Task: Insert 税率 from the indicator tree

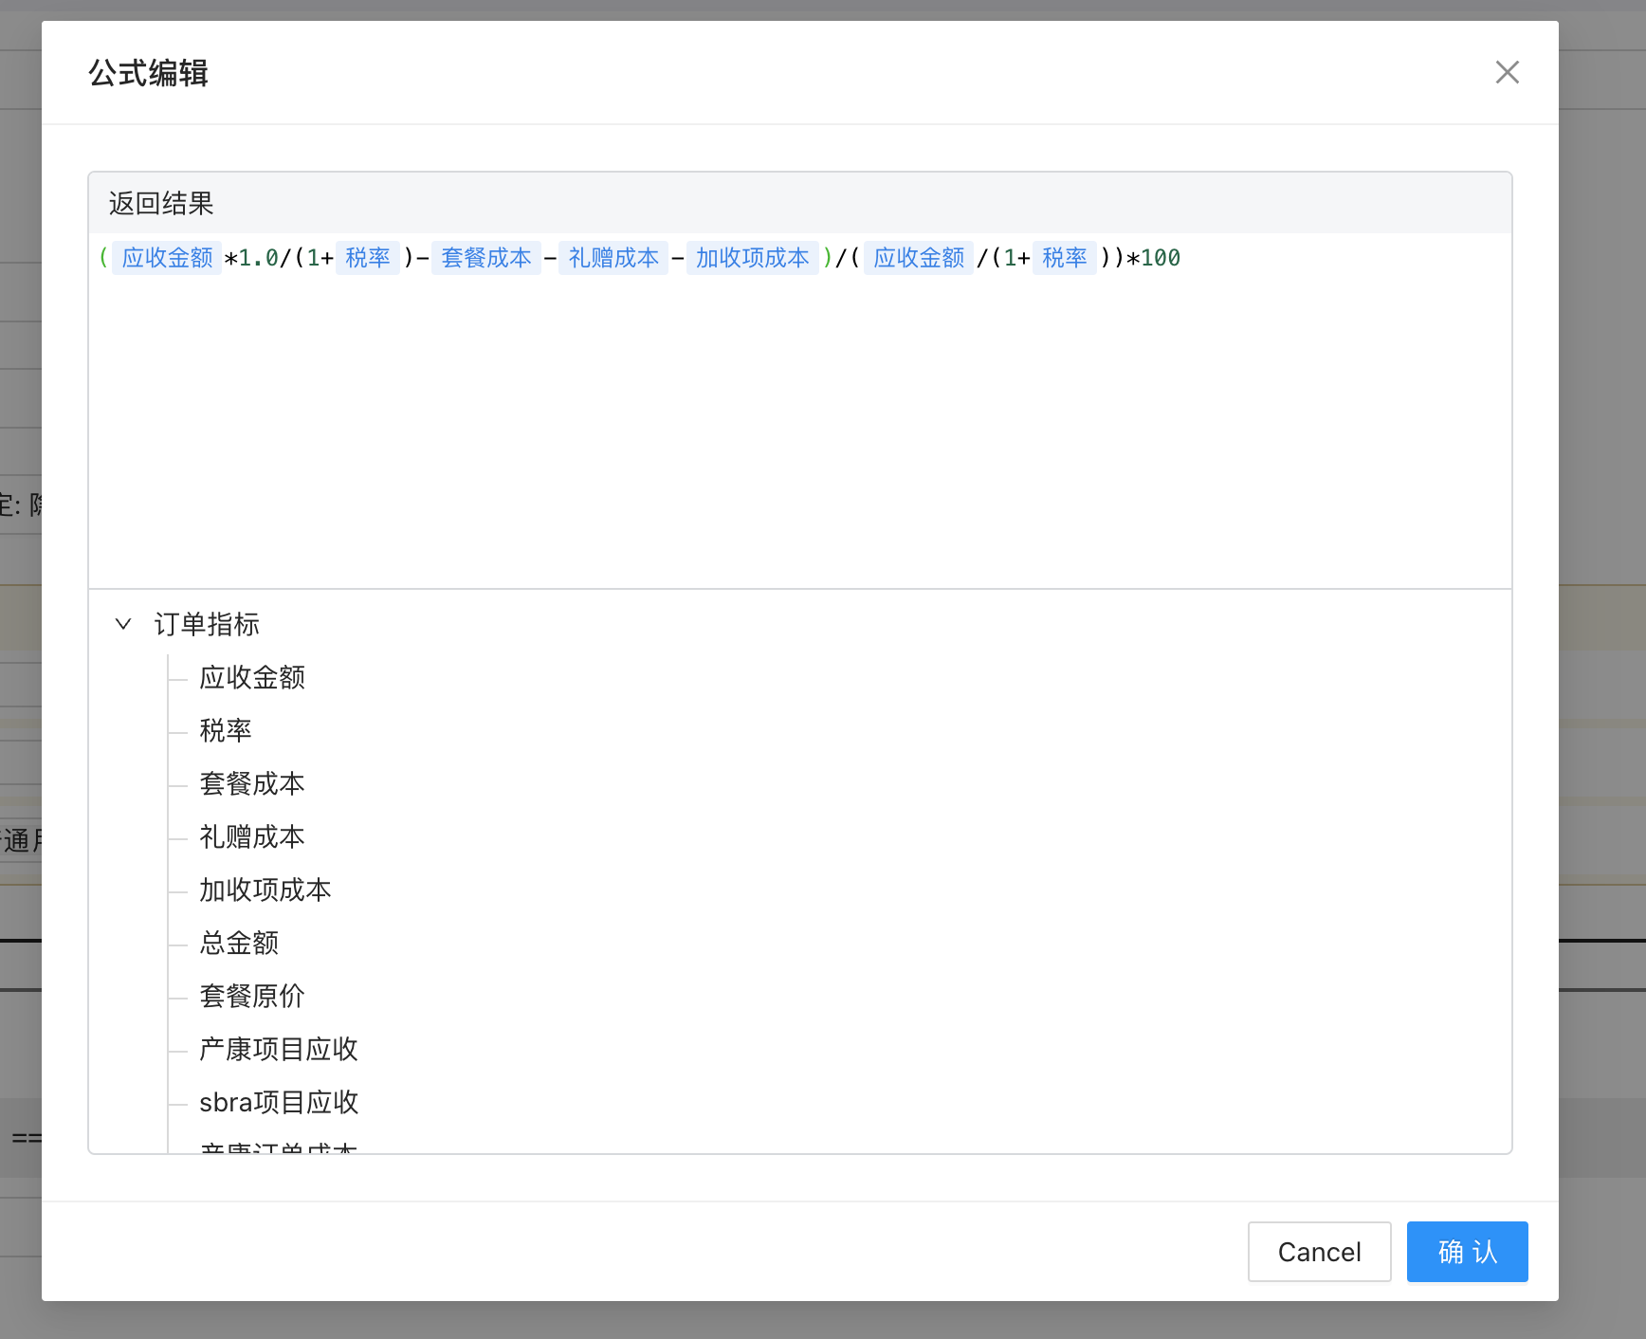Action: tap(226, 730)
